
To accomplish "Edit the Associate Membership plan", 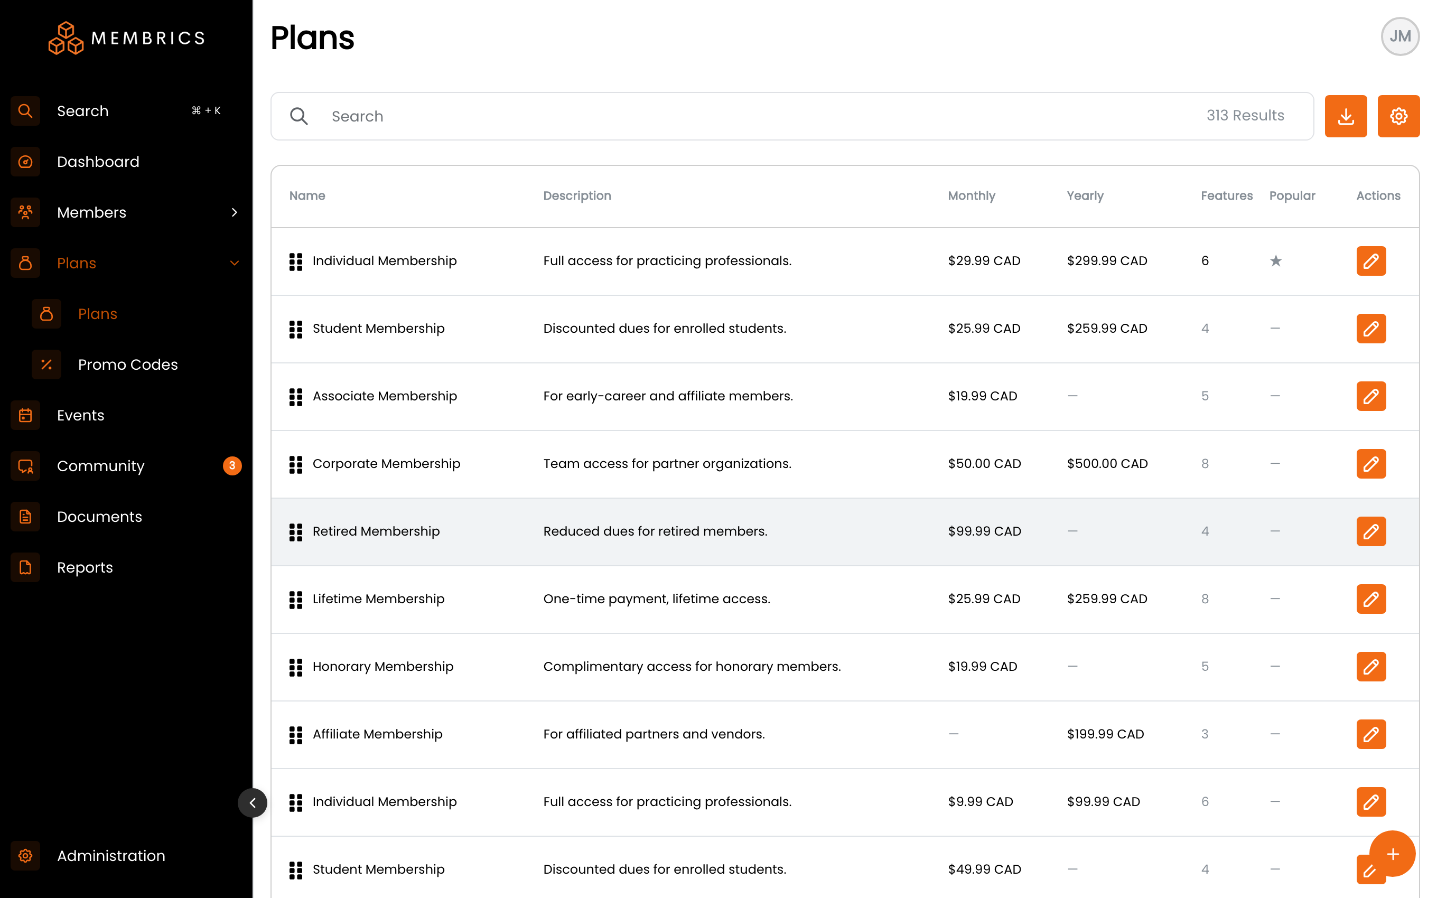I will 1371,396.
